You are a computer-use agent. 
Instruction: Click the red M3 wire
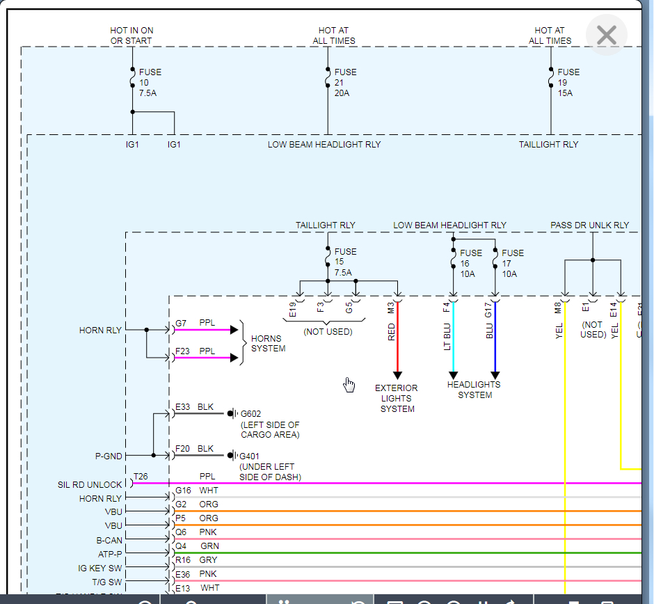397,341
